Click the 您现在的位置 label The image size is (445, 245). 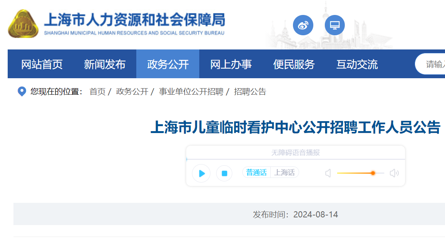pyautogui.click(x=56, y=92)
